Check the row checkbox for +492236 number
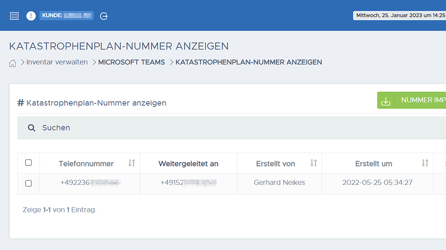446x250 pixels. (x=28, y=183)
